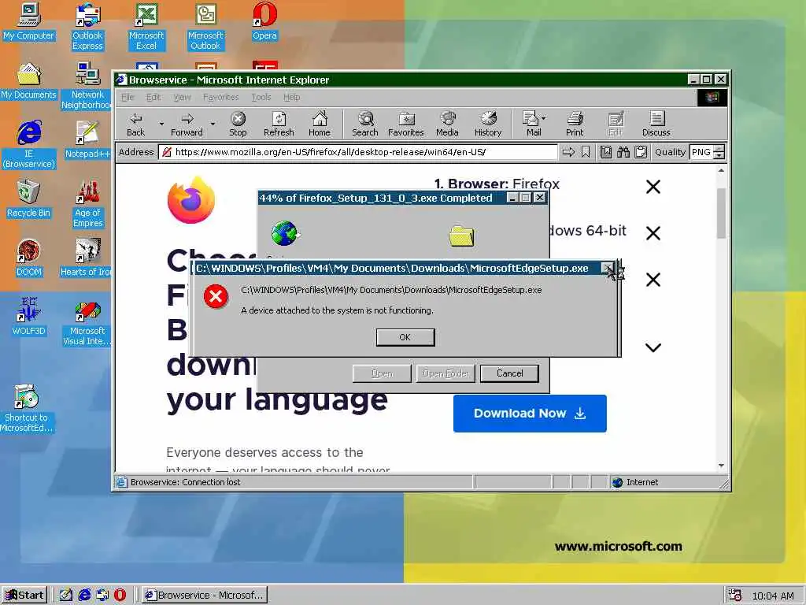Select the Notepad++ desktop icon

pyautogui.click(x=87, y=140)
